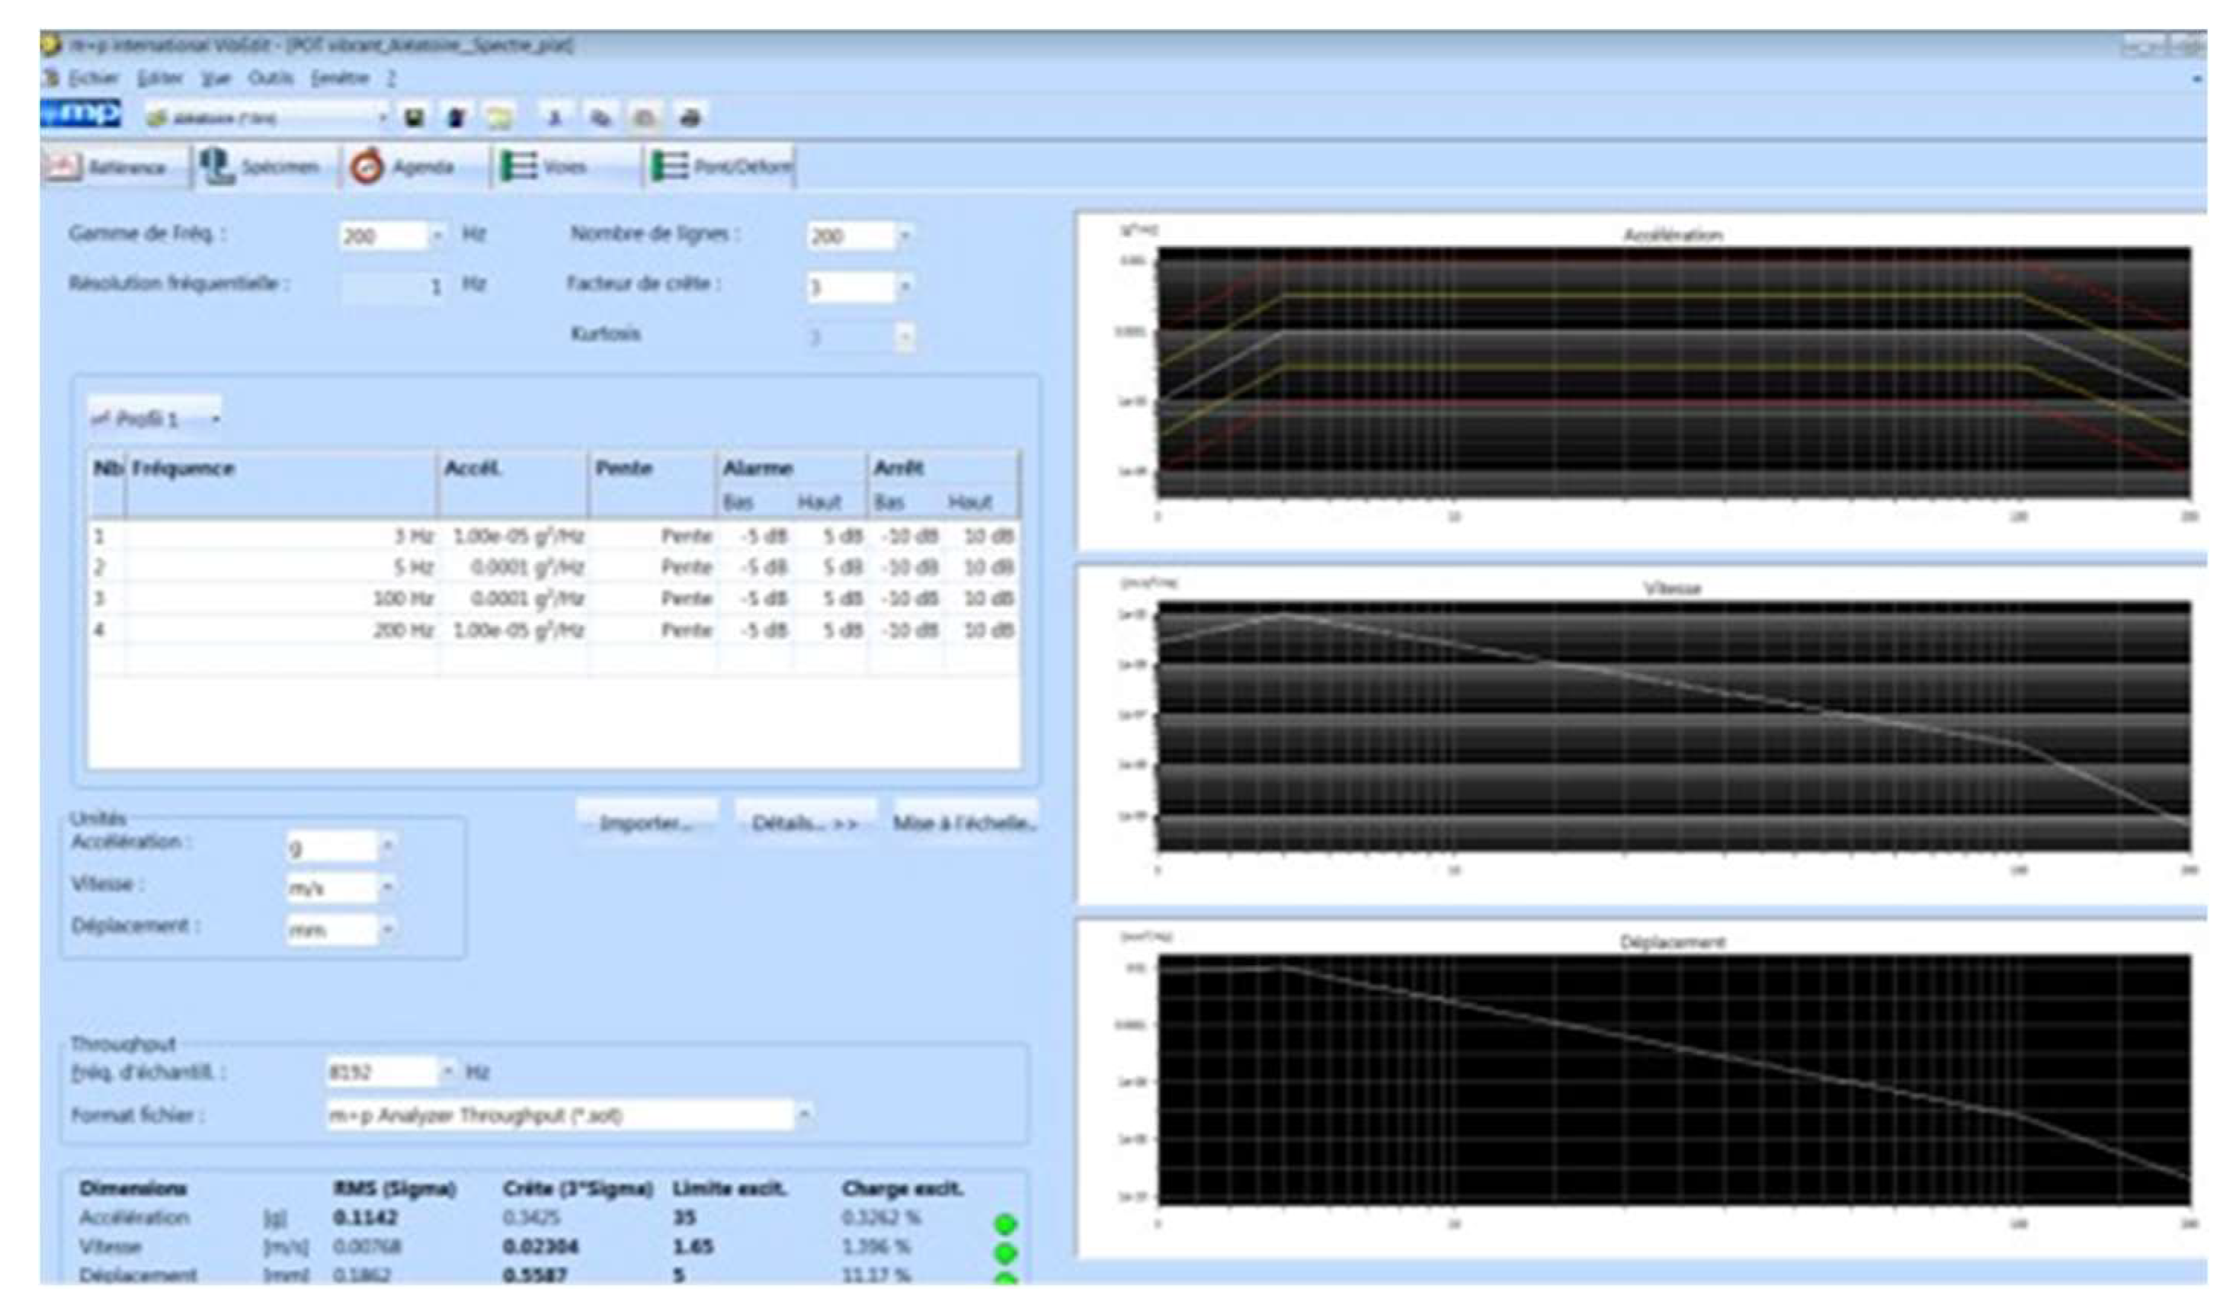The width and height of the screenshot is (2236, 1311).
Task: Click the m+p logo icon
Action: (81, 115)
